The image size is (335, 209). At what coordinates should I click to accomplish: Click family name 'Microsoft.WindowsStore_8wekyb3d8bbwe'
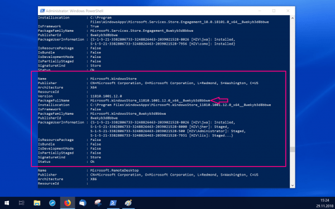(128, 114)
